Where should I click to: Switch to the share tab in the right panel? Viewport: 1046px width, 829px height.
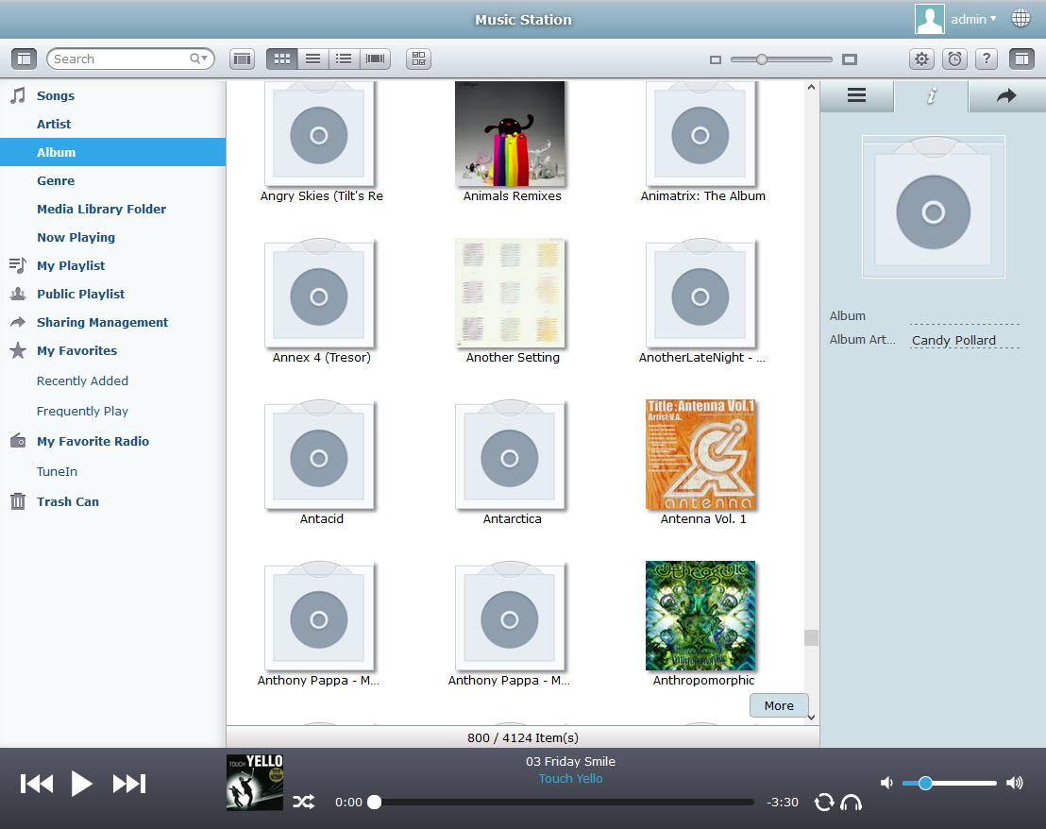pyautogui.click(x=1006, y=95)
